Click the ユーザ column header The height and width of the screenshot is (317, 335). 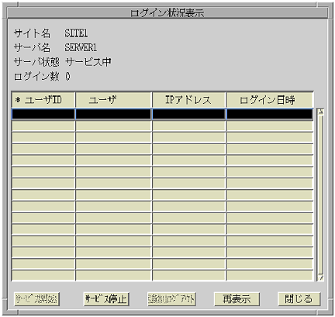[x=113, y=100]
